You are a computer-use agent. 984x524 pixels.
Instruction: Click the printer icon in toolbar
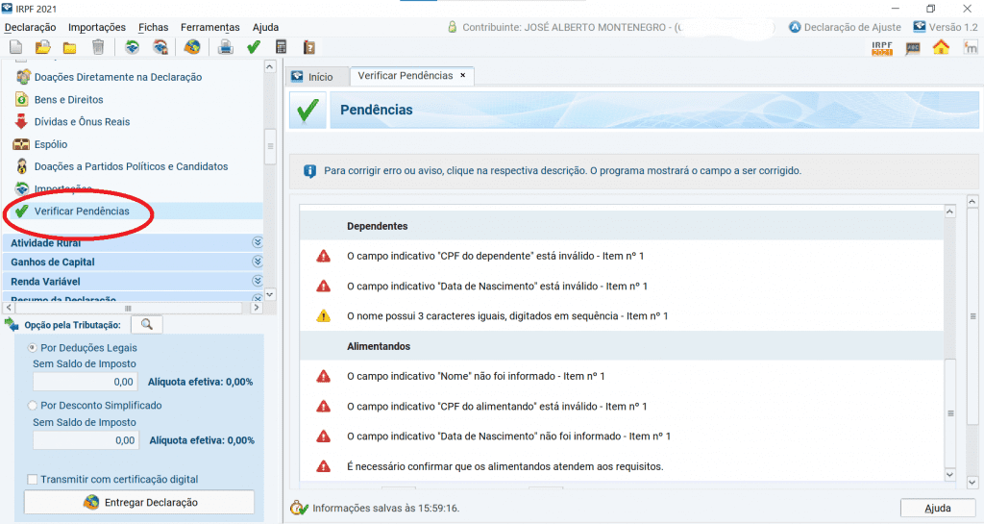(x=225, y=47)
